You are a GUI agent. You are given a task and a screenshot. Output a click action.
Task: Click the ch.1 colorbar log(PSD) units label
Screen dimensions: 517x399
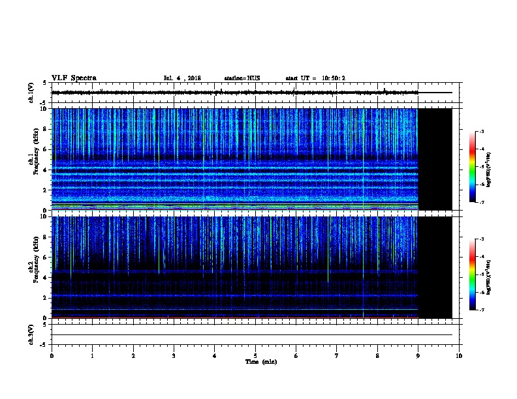coord(489,170)
